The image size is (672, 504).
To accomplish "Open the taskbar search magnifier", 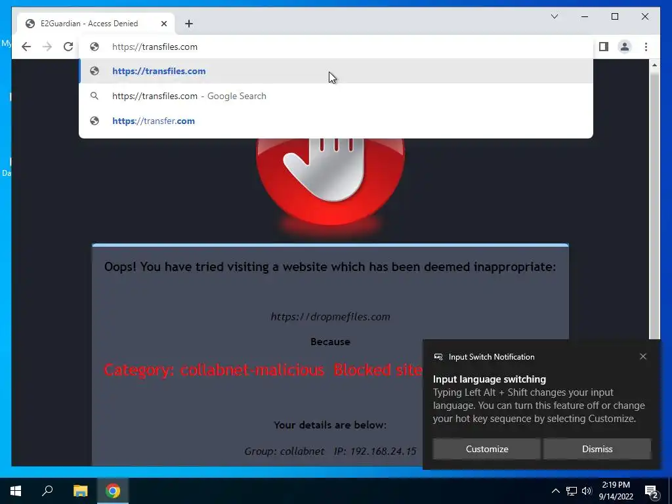I will [x=47, y=491].
